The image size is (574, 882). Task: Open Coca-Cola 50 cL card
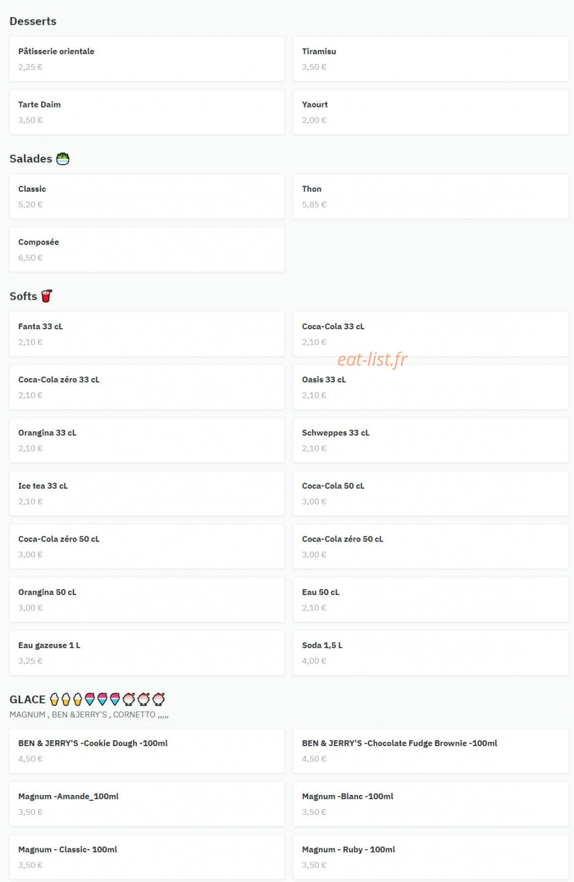tap(431, 493)
